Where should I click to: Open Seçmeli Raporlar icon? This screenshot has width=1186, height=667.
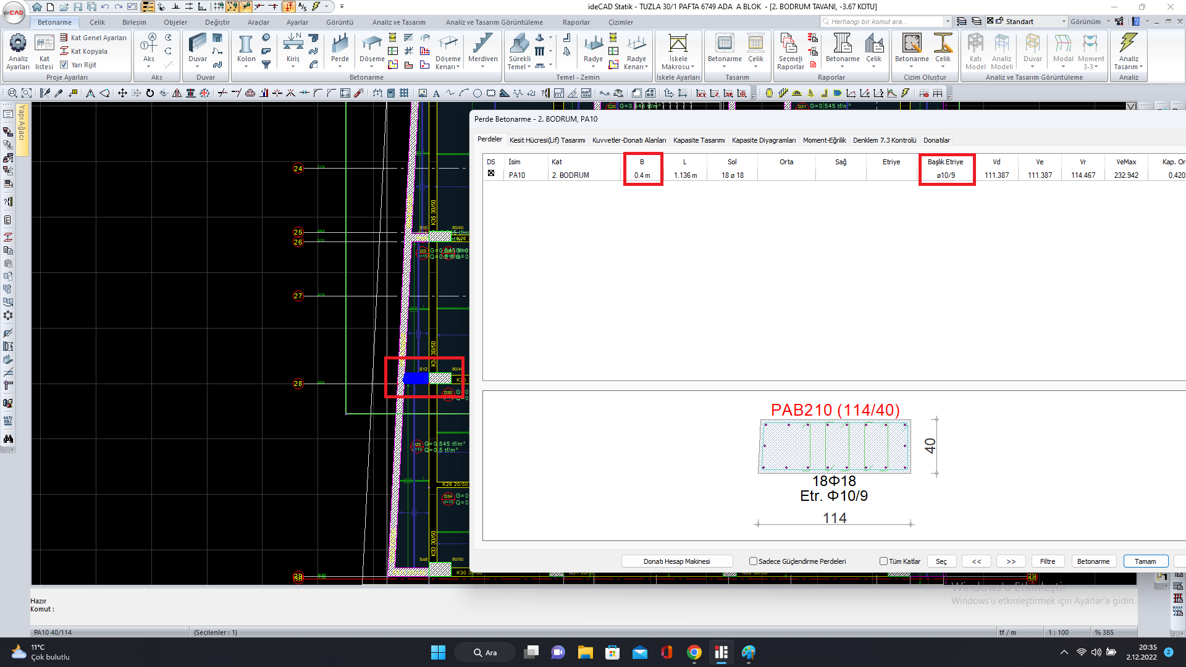tap(790, 51)
